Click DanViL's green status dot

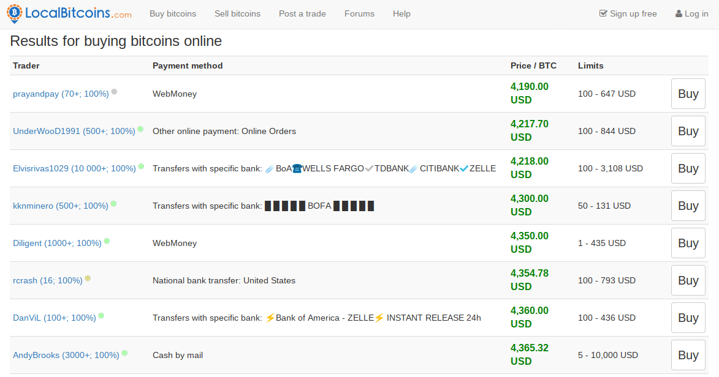(x=101, y=316)
